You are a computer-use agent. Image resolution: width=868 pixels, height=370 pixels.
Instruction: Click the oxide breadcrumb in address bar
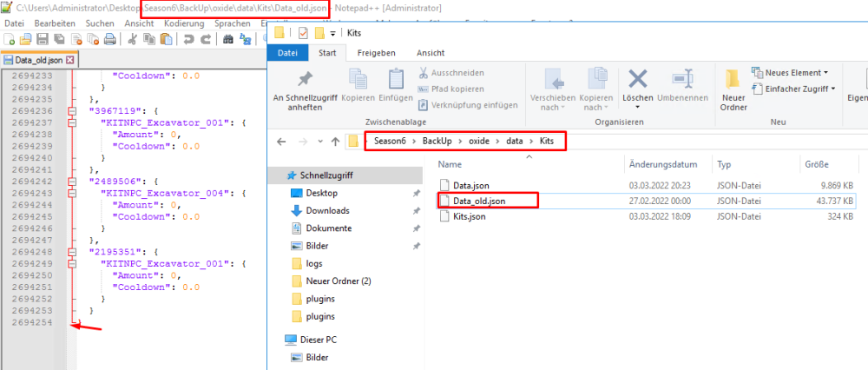pos(477,141)
